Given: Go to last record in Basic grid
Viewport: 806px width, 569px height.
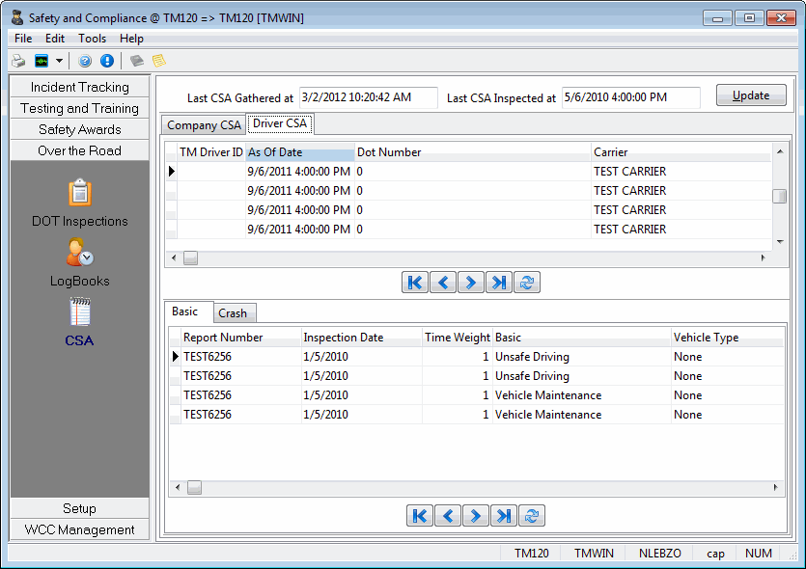Looking at the screenshot, I should point(503,516).
